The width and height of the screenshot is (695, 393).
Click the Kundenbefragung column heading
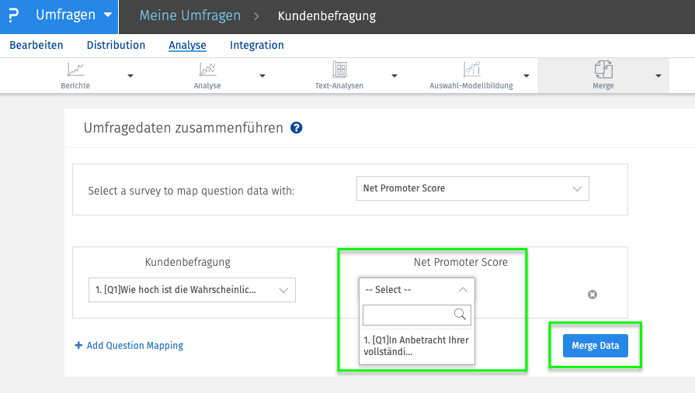187,262
